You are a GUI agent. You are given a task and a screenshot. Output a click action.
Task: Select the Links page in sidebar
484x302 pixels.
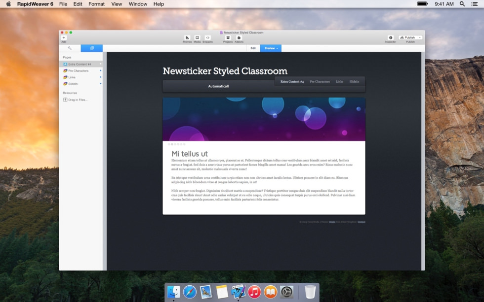pos(81,77)
